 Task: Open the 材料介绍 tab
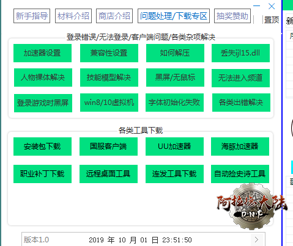[x=73, y=16]
